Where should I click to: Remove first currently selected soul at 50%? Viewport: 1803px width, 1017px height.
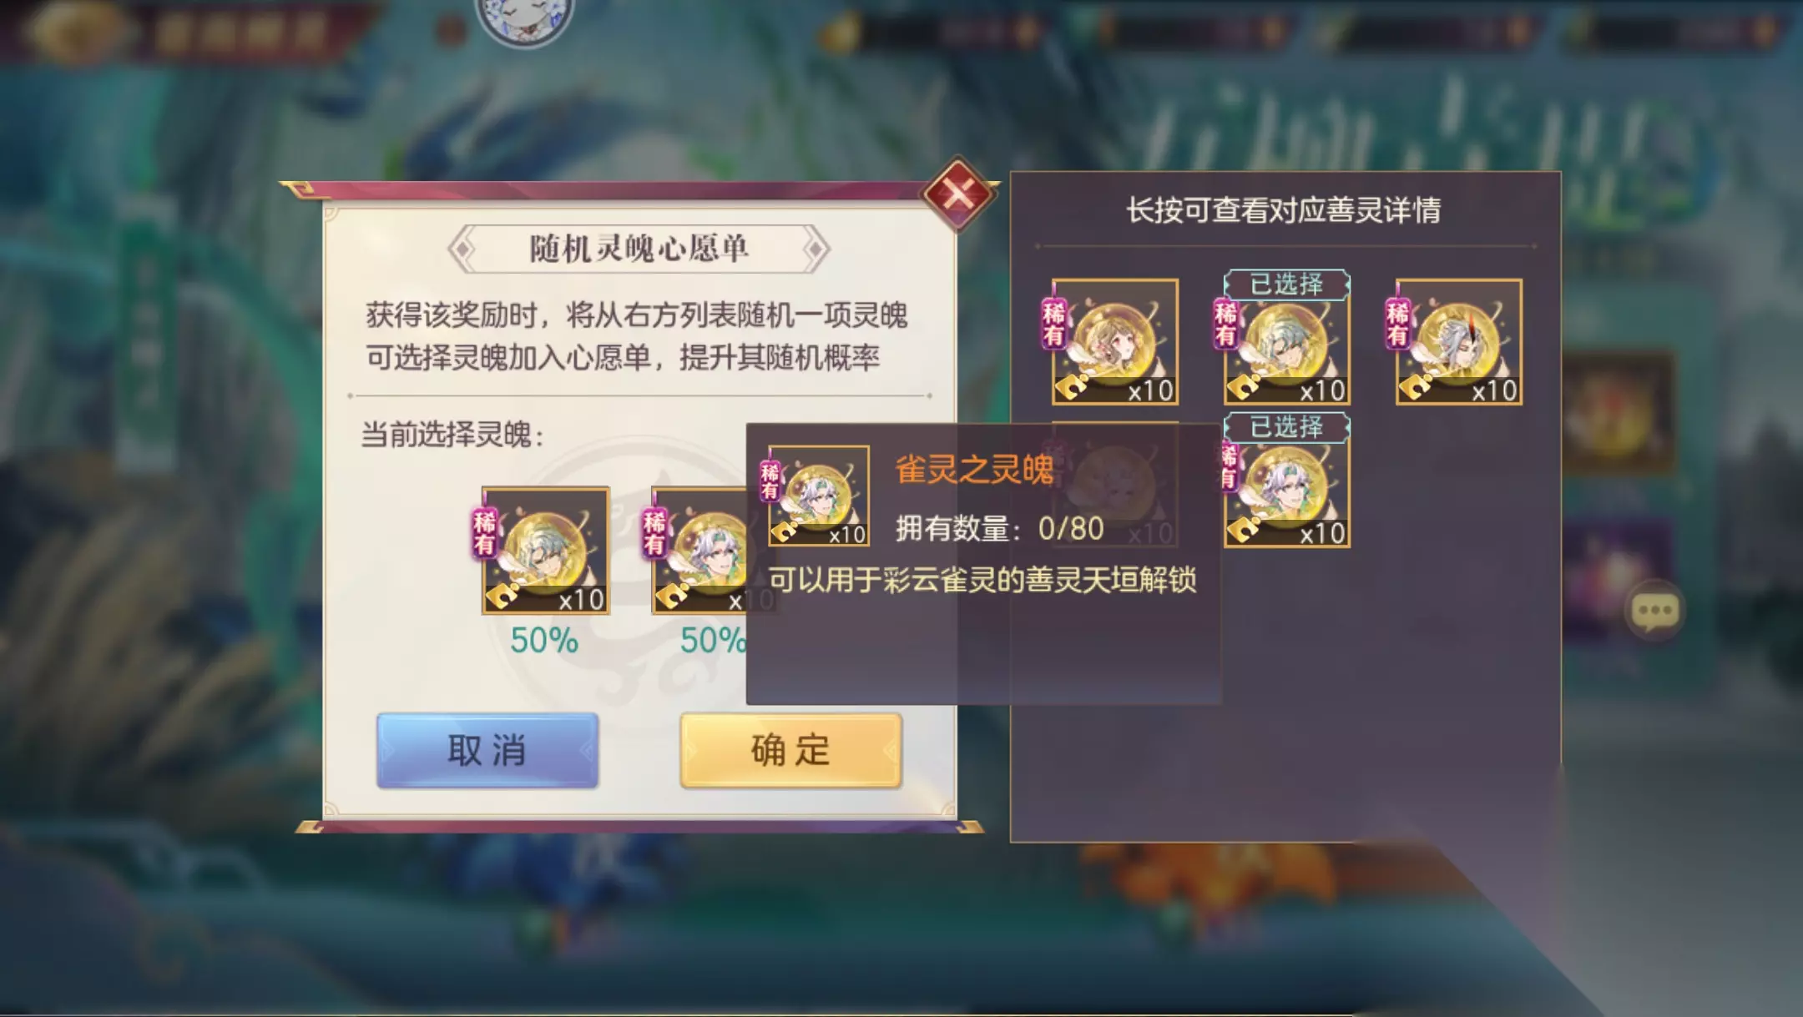[545, 551]
